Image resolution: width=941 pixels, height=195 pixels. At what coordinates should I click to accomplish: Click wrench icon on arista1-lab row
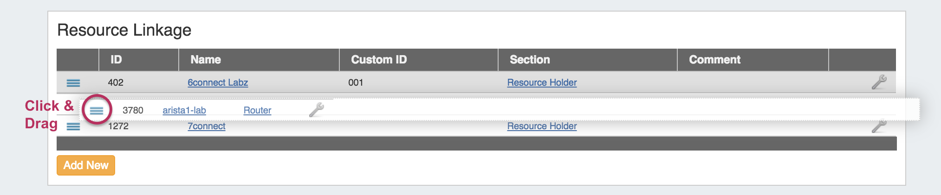point(317,110)
